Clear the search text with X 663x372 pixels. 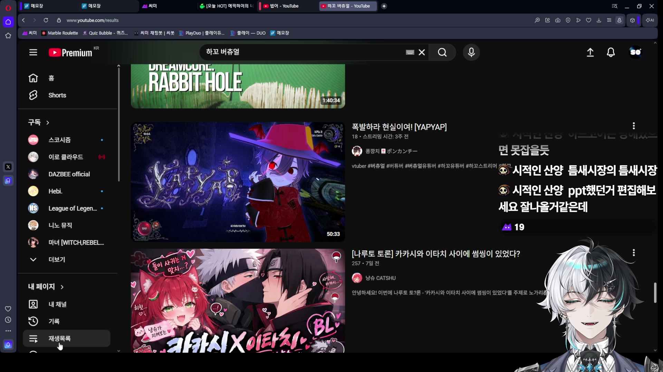pyautogui.click(x=422, y=52)
